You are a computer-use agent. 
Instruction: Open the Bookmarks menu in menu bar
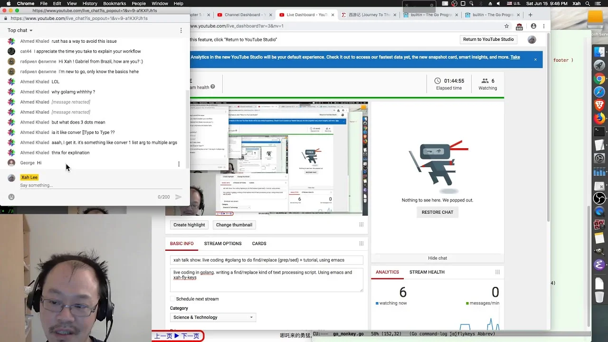pos(114,3)
